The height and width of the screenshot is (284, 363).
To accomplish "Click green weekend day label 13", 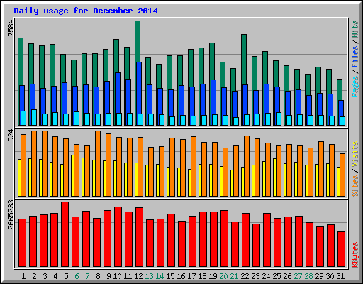I will pyautogui.click(x=149, y=276).
